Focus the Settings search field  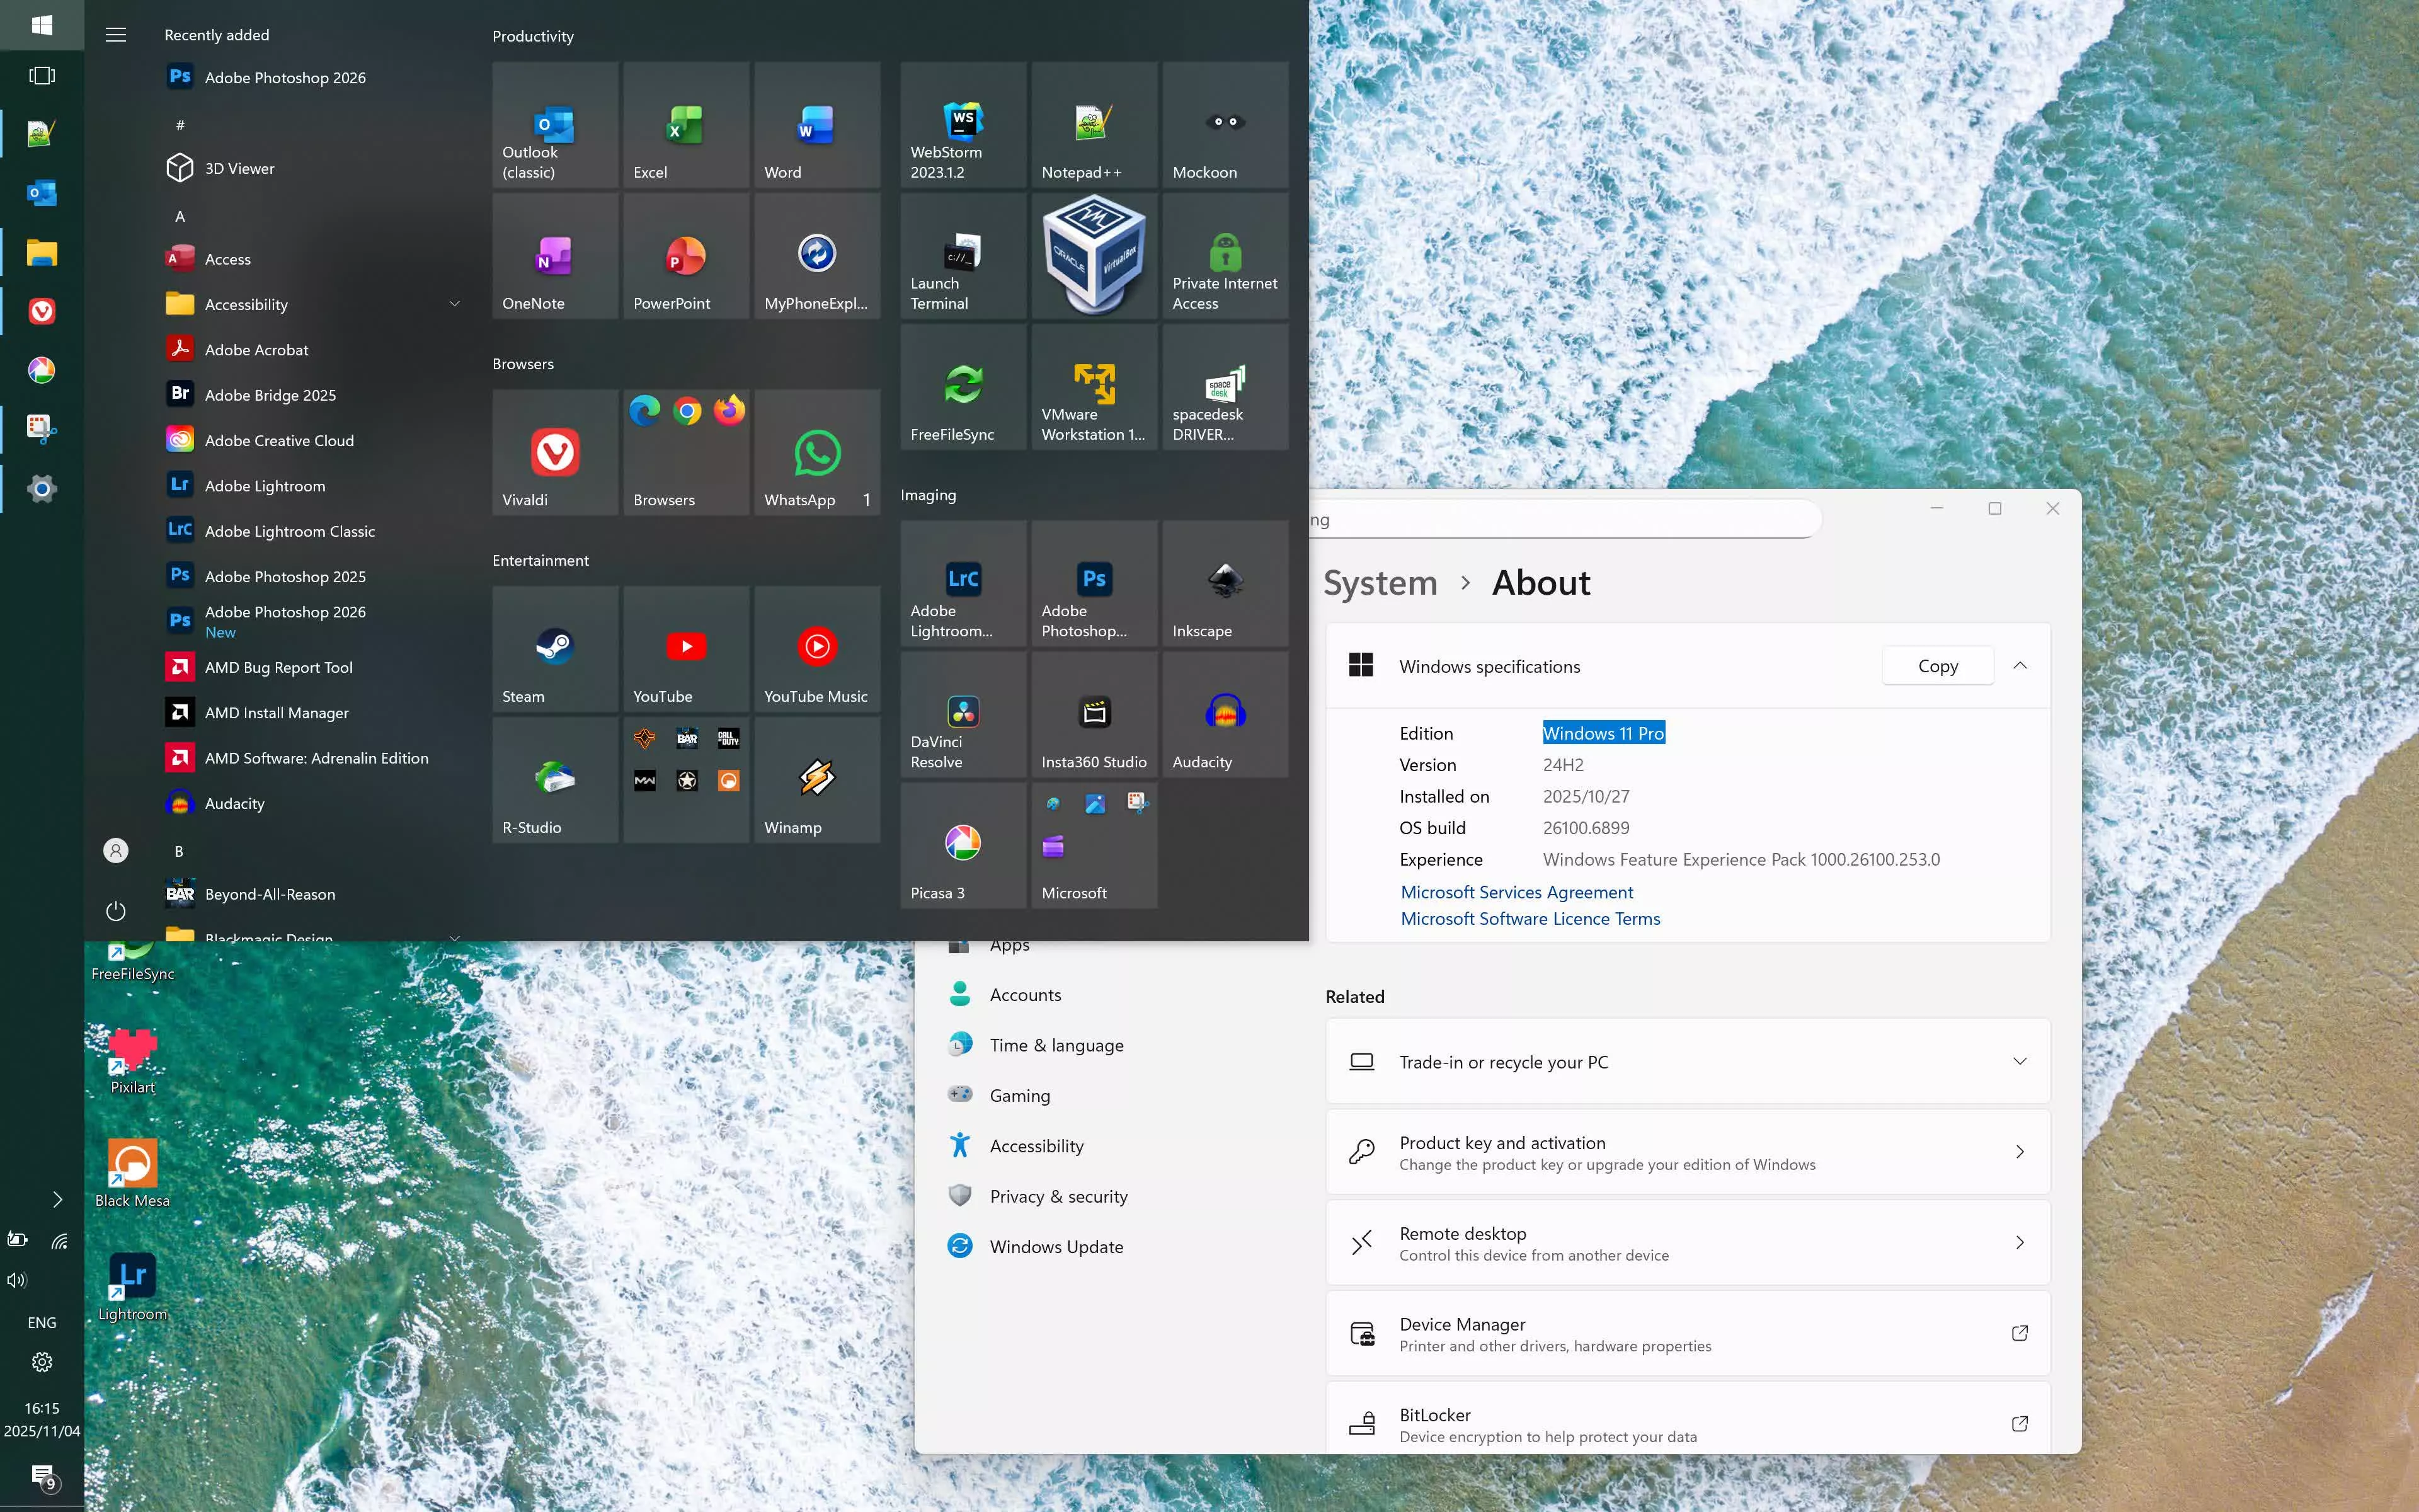(1564, 519)
